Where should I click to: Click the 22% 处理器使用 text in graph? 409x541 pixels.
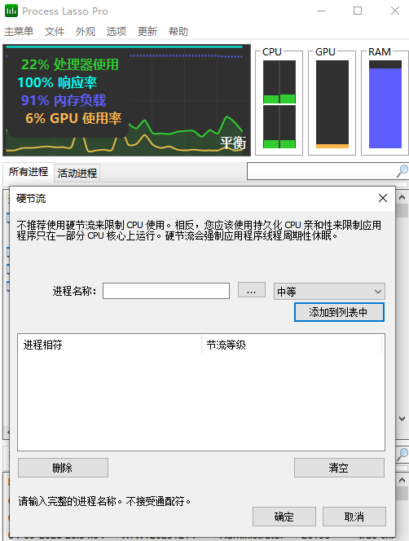(70, 64)
